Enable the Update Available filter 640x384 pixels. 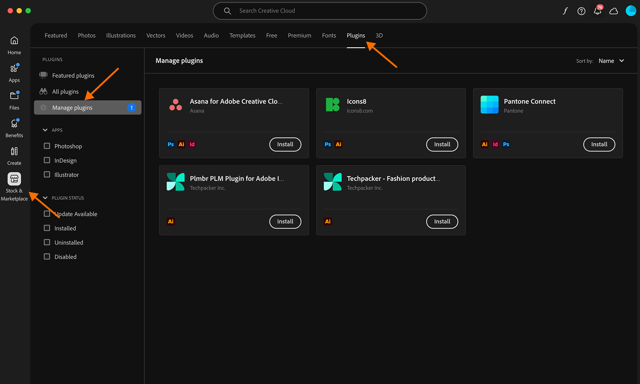(x=46, y=214)
